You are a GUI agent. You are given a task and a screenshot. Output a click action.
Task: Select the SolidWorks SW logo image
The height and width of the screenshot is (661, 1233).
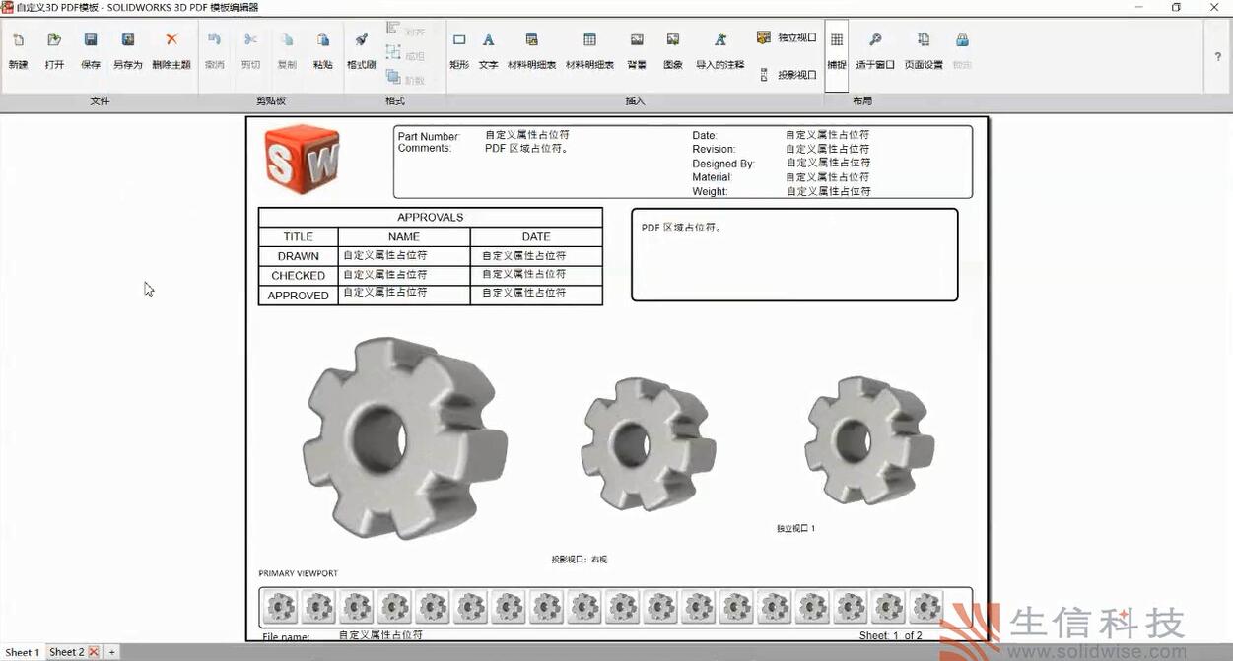coord(303,158)
